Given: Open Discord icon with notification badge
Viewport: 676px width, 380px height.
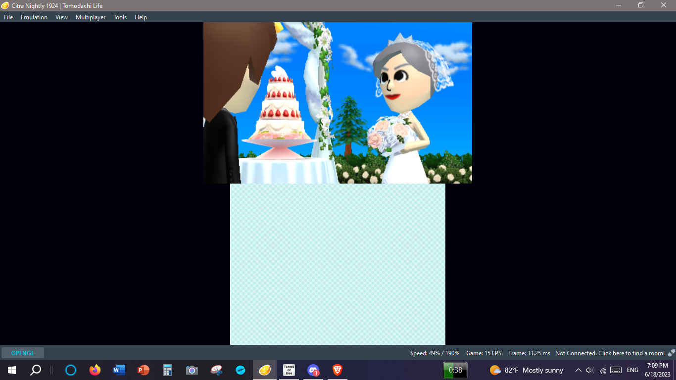Looking at the screenshot, I should [x=313, y=370].
